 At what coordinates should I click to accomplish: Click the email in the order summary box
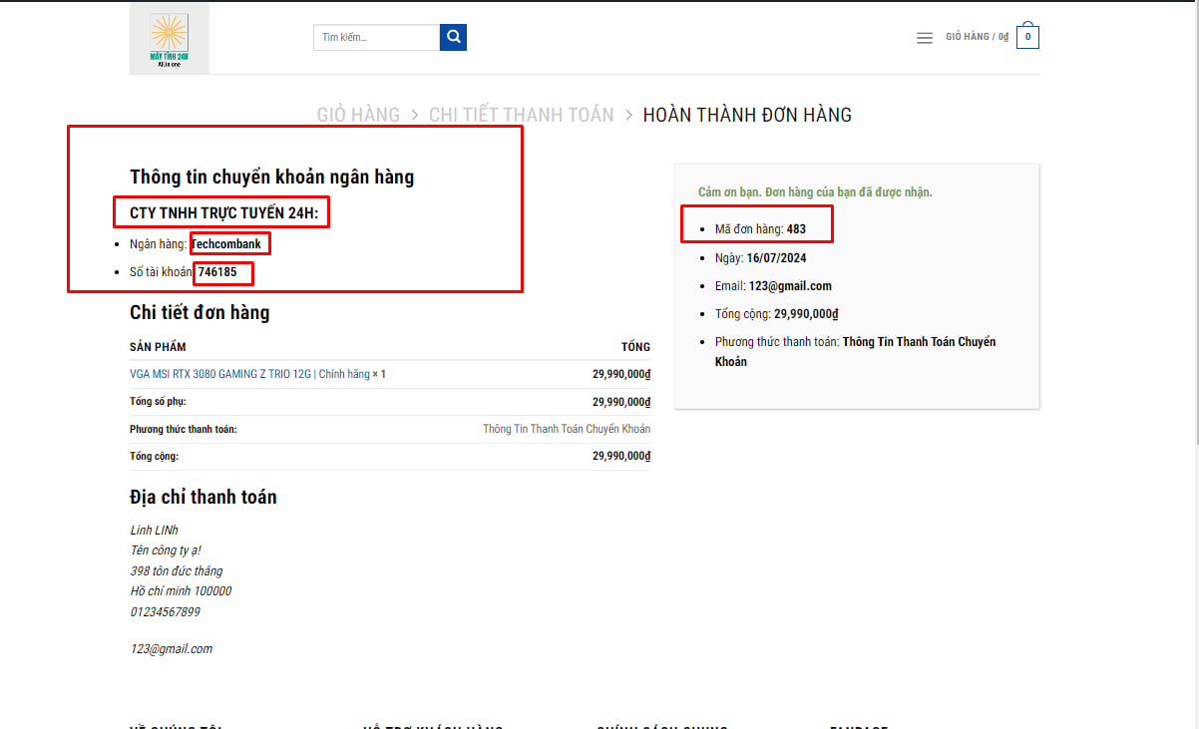[790, 285]
